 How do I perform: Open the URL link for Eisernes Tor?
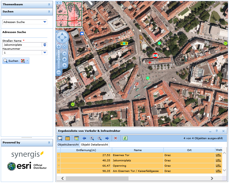218,155
